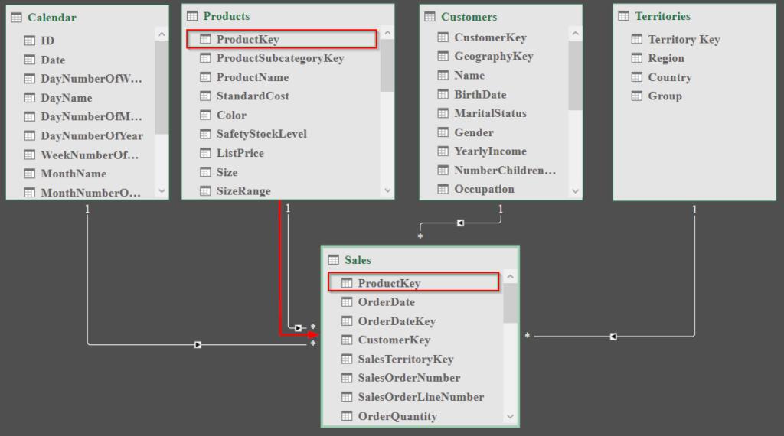
Task: Click the column icon beside ListPrice
Action: 205,153
